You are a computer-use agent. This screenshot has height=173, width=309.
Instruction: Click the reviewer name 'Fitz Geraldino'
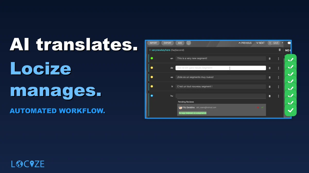189,107
